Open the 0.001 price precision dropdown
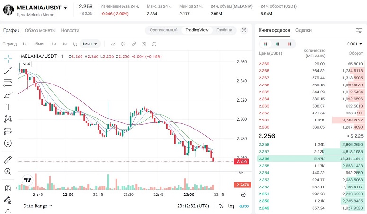Screen dimensions: 367x214 pyautogui.click(x=355, y=44)
